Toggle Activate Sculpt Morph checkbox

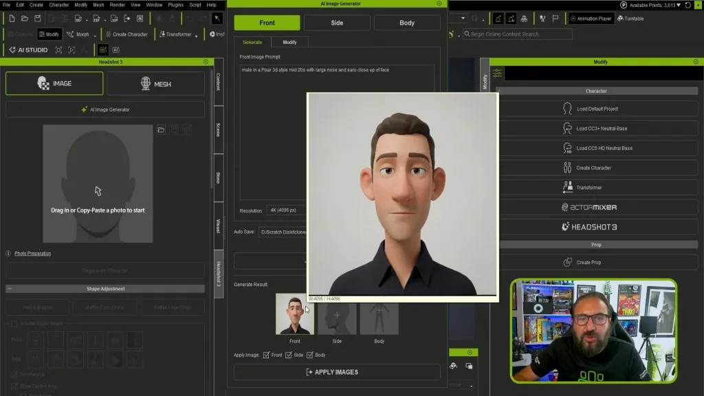pyautogui.click(x=14, y=324)
